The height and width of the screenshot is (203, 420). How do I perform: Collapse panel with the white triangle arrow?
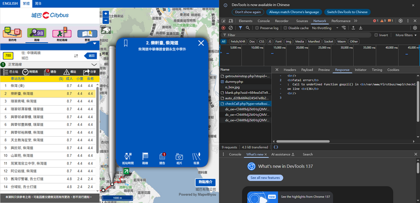(95, 43)
